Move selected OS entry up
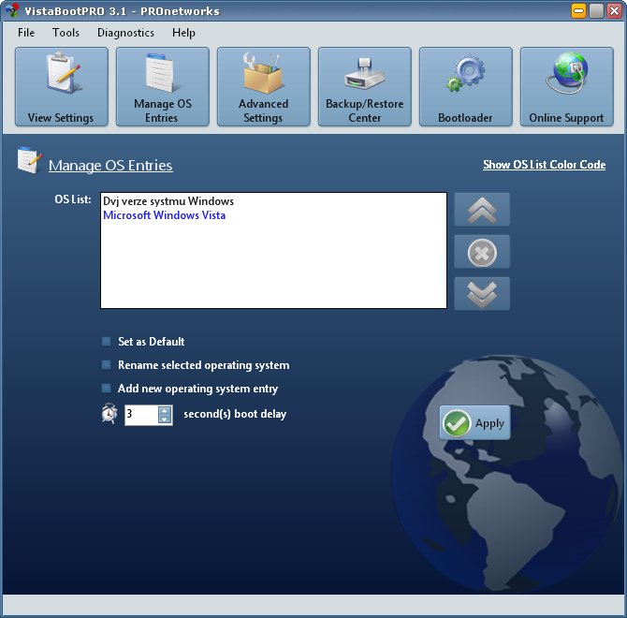This screenshot has width=627, height=618. 482,210
